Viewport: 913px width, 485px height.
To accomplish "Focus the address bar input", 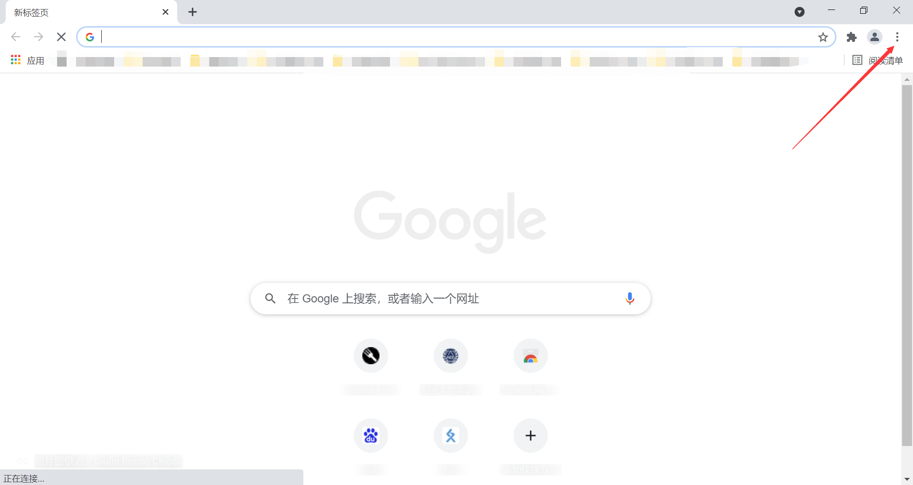I will (x=456, y=37).
